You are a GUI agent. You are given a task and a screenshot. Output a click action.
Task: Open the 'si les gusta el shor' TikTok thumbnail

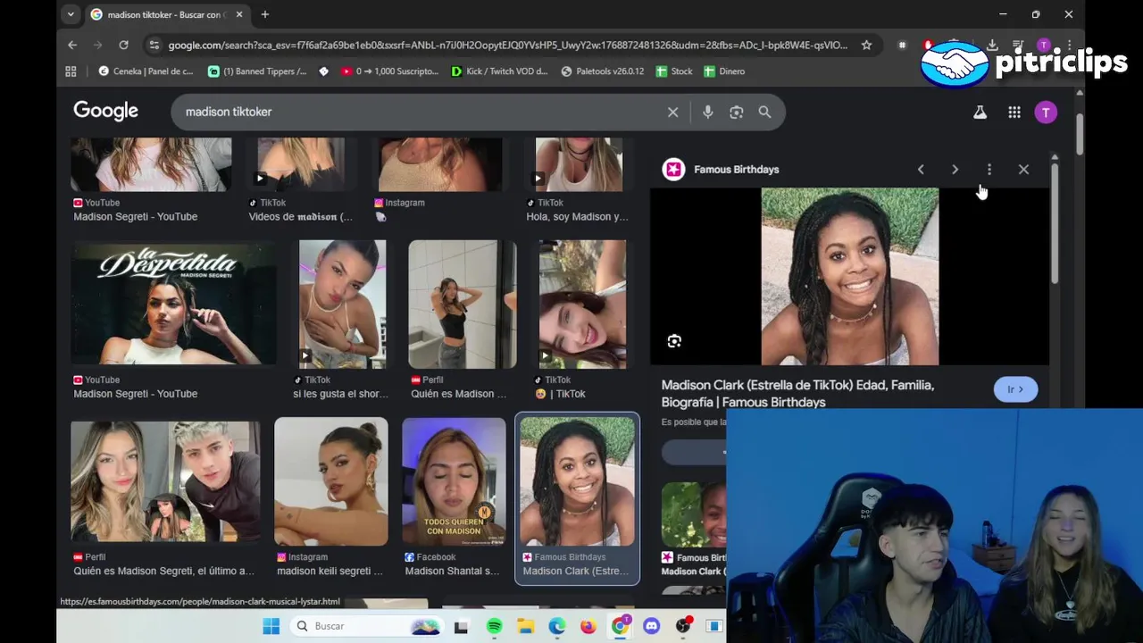coord(342,303)
